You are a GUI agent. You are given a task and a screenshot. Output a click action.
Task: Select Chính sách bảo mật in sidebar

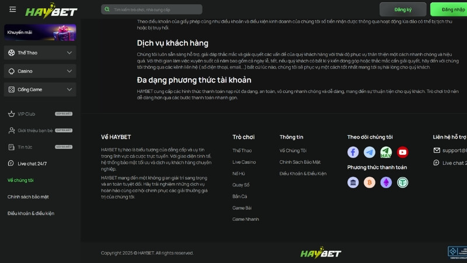click(28, 197)
